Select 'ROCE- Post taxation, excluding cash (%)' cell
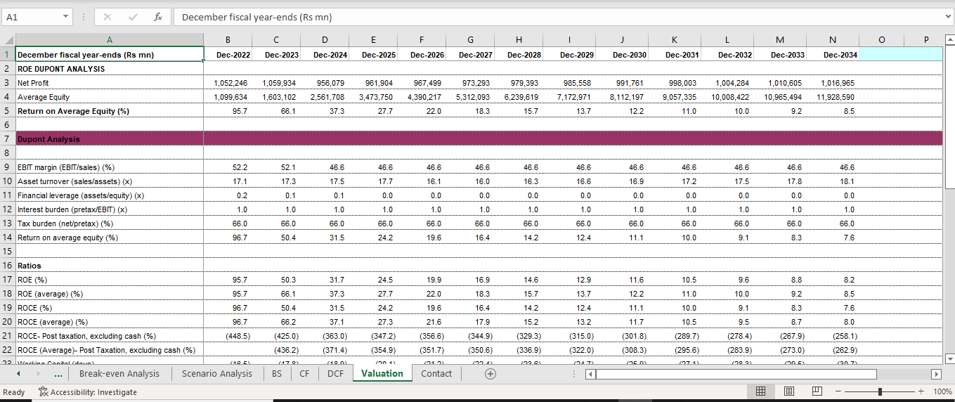This screenshot has width=955, height=402. coord(109,336)
